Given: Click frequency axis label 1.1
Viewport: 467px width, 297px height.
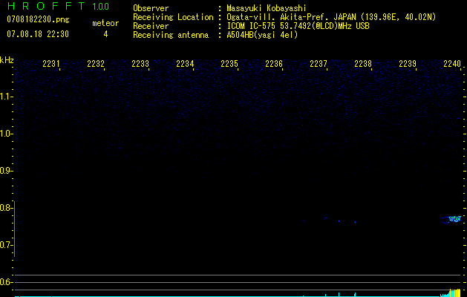Looking at the screenshot, I should tap(7, 97).
